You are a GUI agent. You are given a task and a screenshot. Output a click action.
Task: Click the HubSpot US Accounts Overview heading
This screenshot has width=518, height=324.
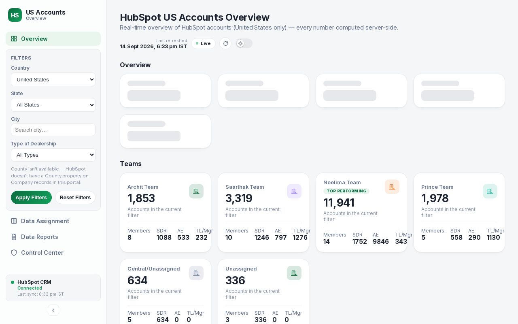click(x=195, y=17)
